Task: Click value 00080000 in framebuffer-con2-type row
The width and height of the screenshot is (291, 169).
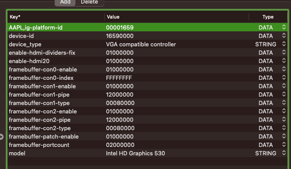Action: tap(120, 128)
